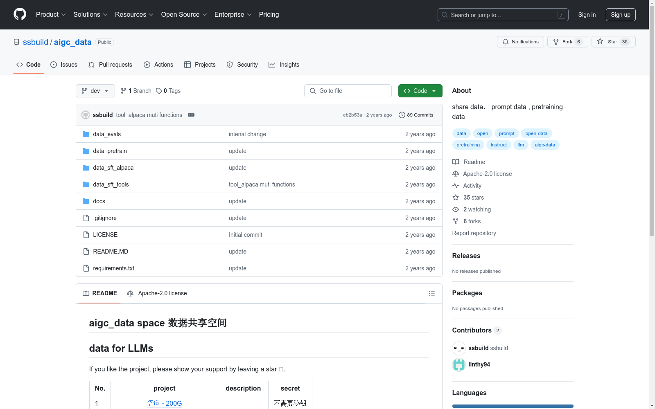
Task: Open the Pricing page
Action: (269, 14)
